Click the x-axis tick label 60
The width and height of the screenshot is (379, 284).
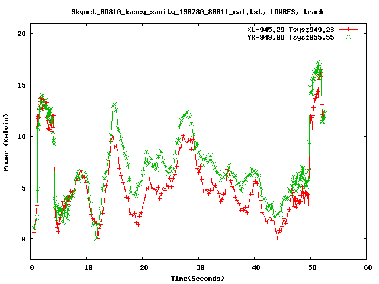368,267
